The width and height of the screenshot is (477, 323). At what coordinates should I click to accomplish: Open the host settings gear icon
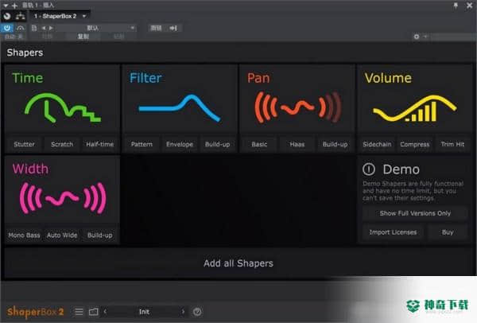click(x=417, y=37)
